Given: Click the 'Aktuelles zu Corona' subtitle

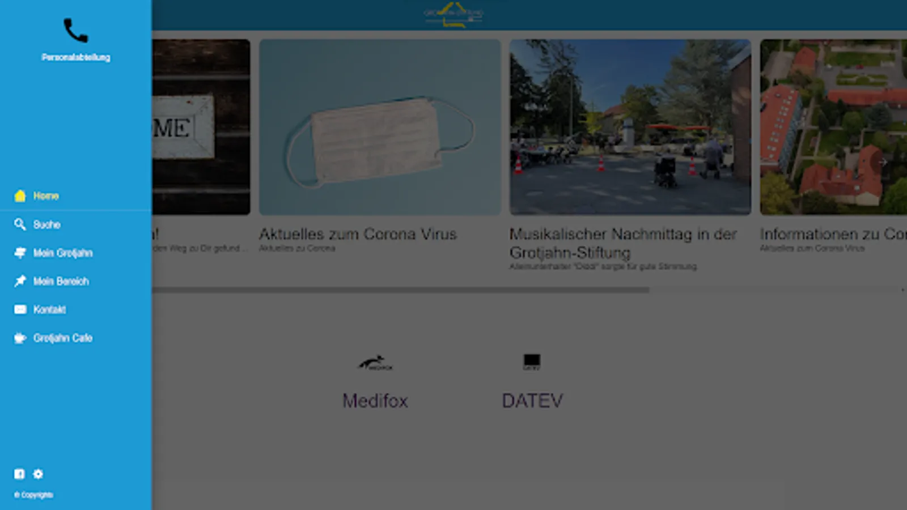Looking at the screenshot, I should click(297, 248).
